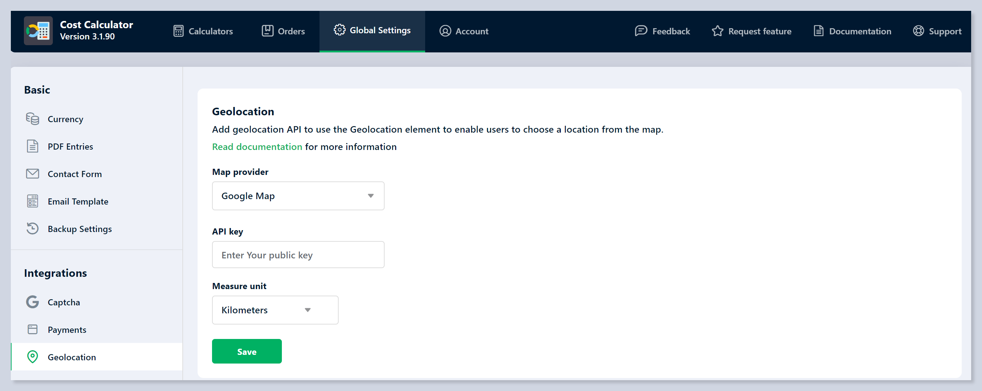Image resolution: width=982 pixels, height=391 pixels.
Task: Open Currency settings coins icon
Action: 33,119
